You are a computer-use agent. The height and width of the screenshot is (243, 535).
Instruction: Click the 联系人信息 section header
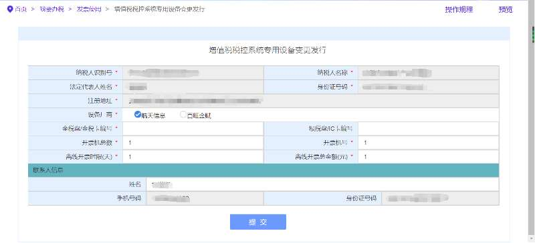[263, 170]
